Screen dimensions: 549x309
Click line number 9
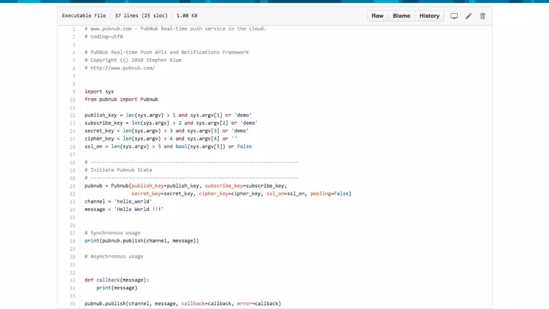74,92
